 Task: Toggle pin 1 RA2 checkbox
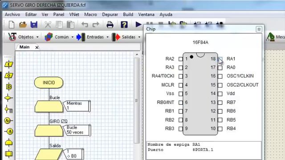point(181,59)
